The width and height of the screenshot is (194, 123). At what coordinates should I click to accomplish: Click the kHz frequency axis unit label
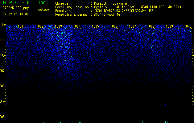[x=3, y=25]
